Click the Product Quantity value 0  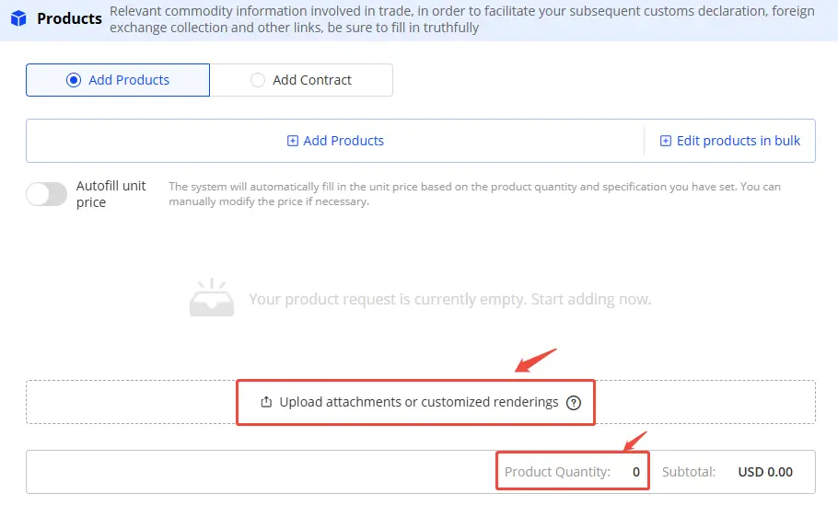click(635, 472)
